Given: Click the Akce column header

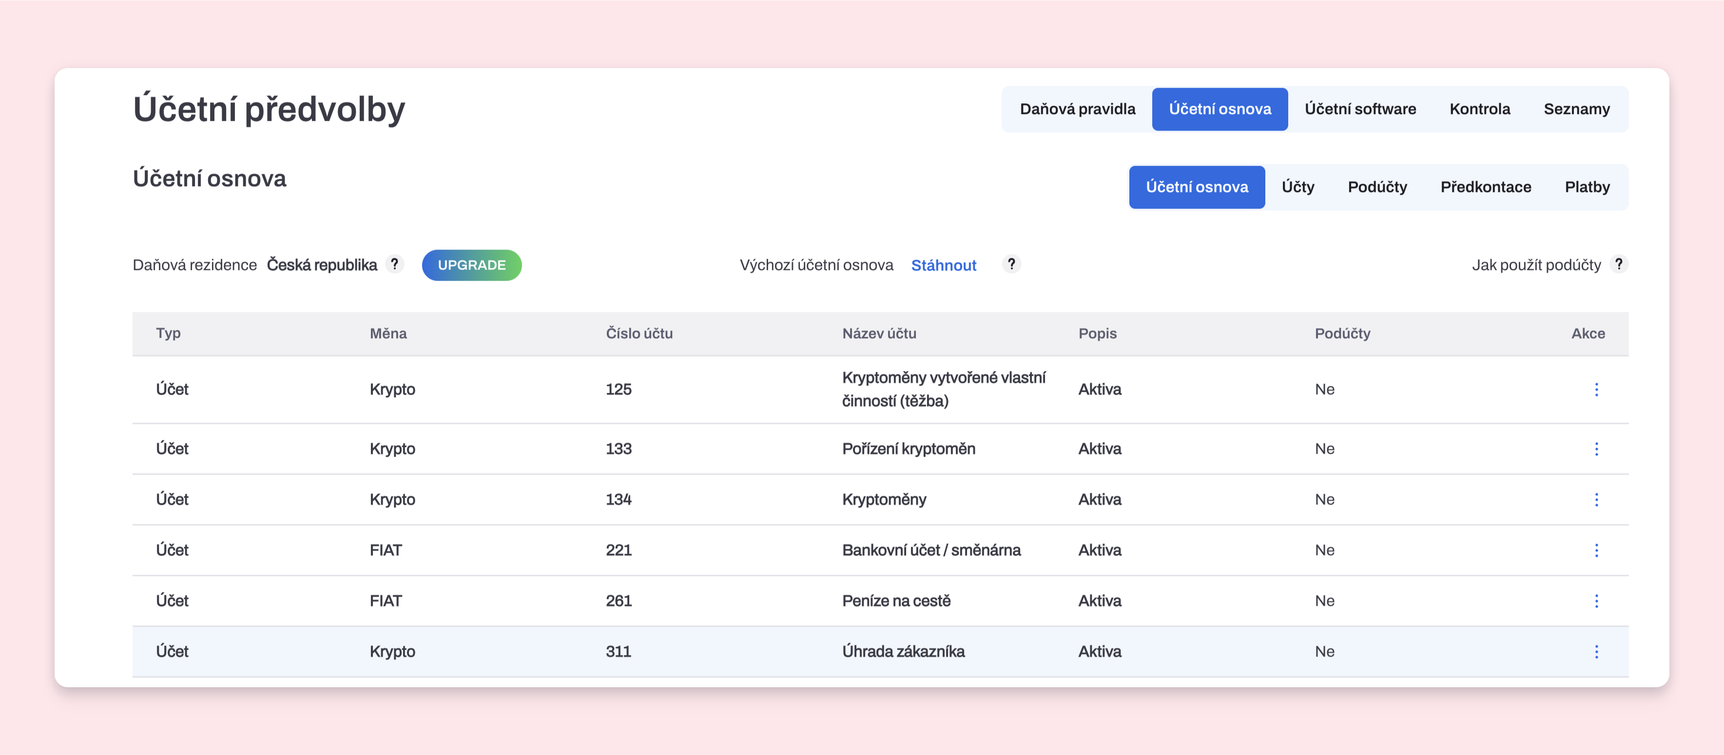Looking at the screenshot, I should tap(1588, 333).
